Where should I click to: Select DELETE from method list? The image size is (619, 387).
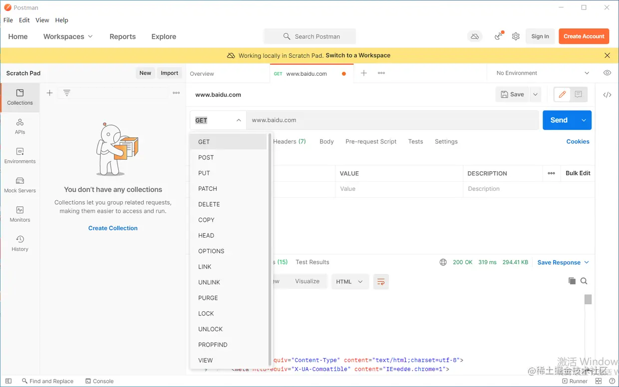[229, 204]
